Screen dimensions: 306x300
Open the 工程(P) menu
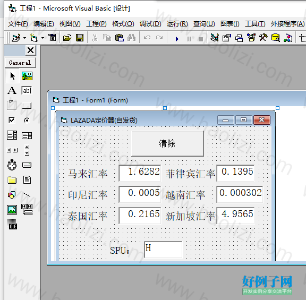tap(96, 24)
